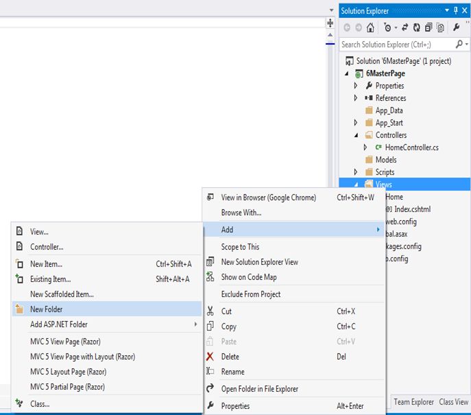Select the Models folder
Viewport: 471px width, 415px height.
pyautogui.click(x=386, y=160)
